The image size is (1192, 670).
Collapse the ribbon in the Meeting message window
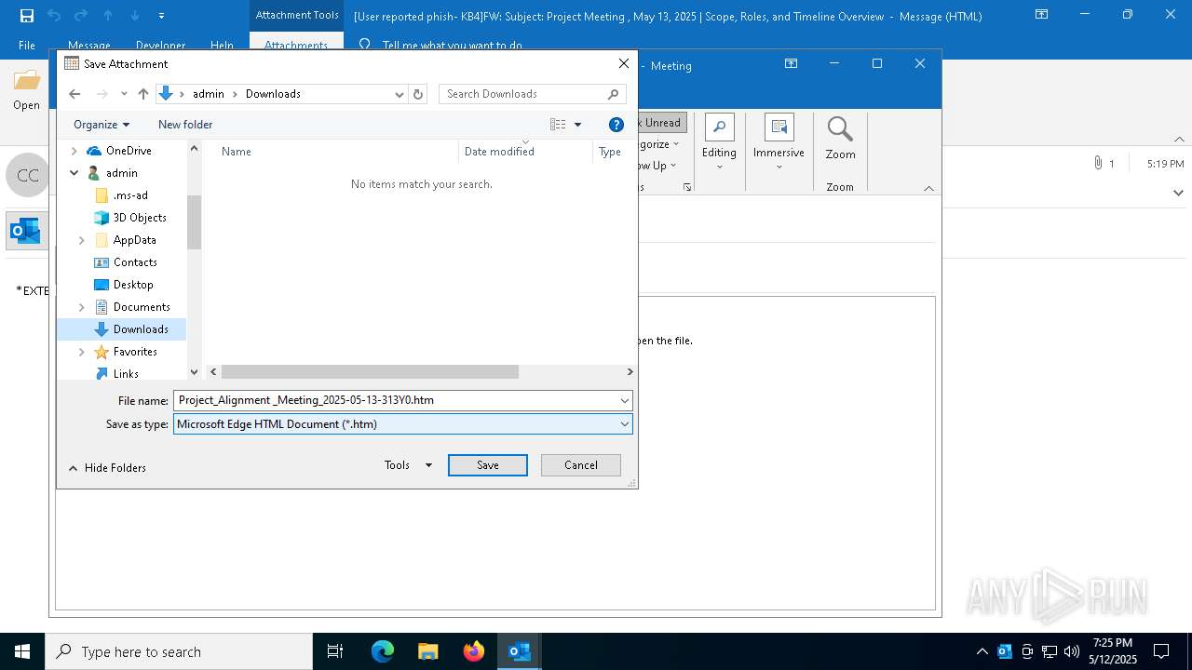(x=928, y=188)
